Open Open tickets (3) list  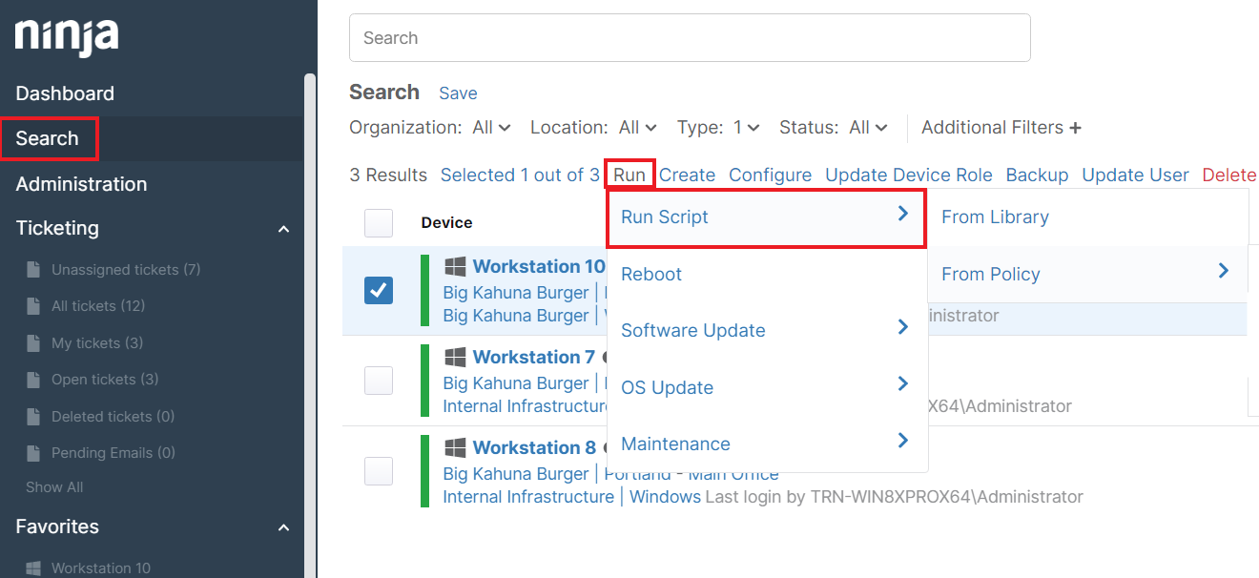click(x=105, y=380)
